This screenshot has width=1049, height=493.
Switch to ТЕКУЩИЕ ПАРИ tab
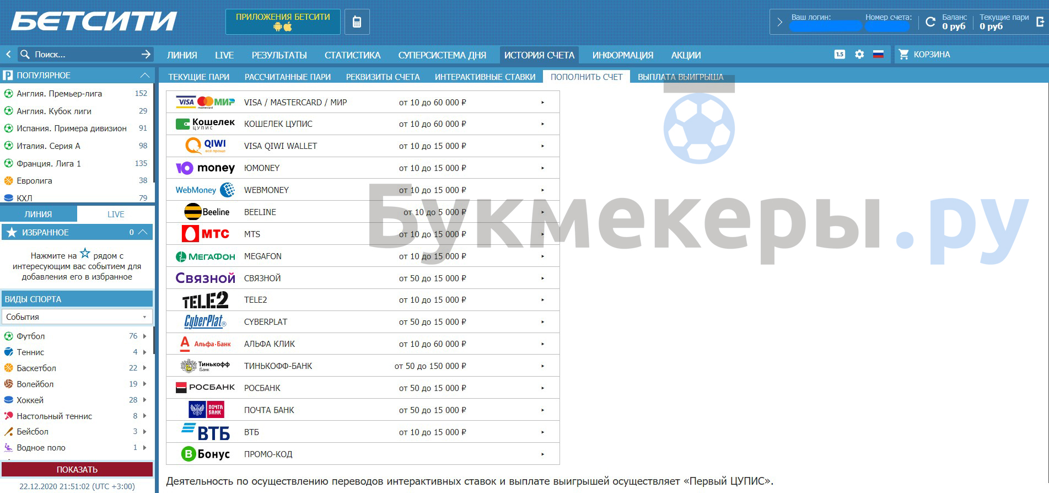coord(199,77)
